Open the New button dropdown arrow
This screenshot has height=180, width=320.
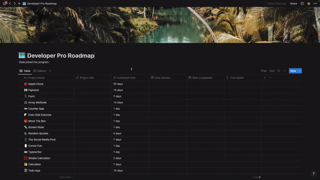tap(300, 71)
